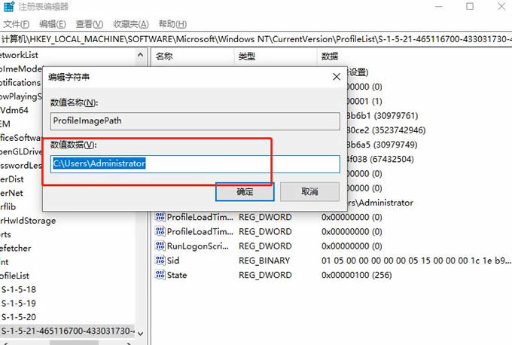This screenshot has height=345, width=512.
Task: Minimize the Registry Editor window
Action: click(x=438, y=6)
